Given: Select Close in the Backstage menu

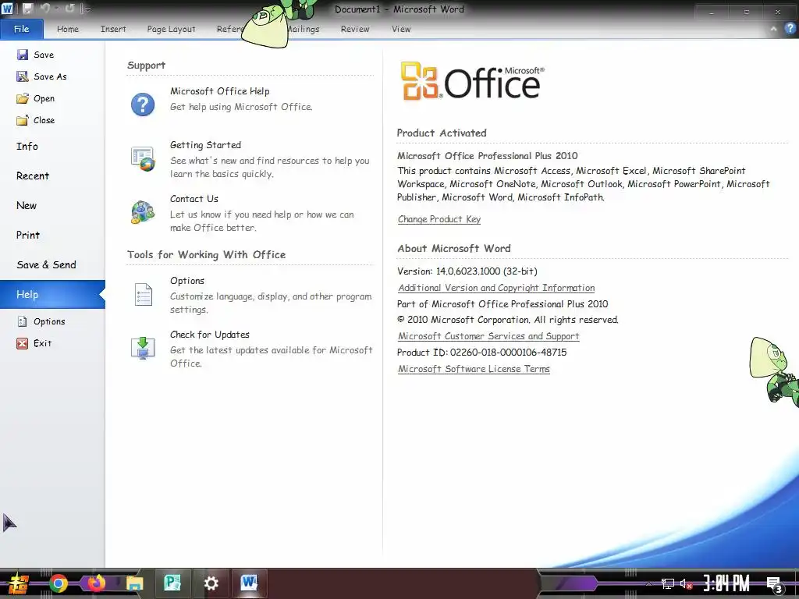Looking at the screenshot, I should (36, 120).
